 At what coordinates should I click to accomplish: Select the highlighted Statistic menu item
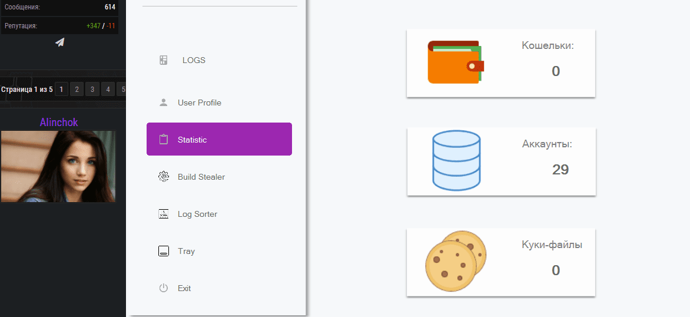(x=219, y=140)
